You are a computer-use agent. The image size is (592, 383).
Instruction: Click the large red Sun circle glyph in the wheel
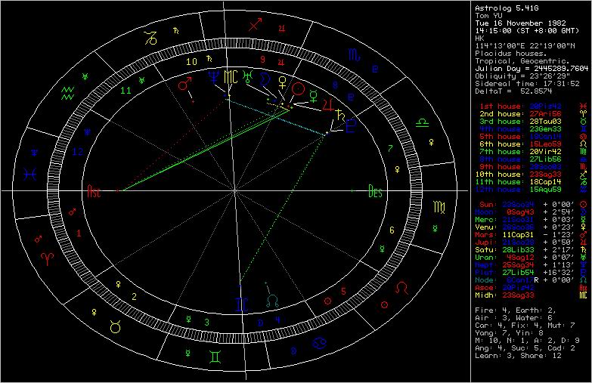click(298, 89)
